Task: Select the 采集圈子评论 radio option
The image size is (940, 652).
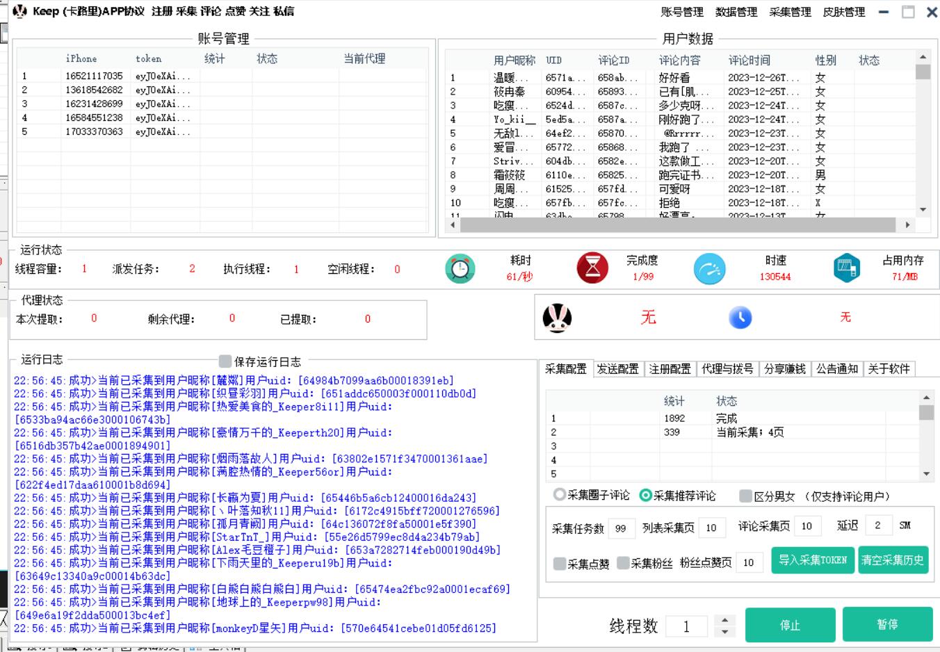Action: (x=560, y=495)
